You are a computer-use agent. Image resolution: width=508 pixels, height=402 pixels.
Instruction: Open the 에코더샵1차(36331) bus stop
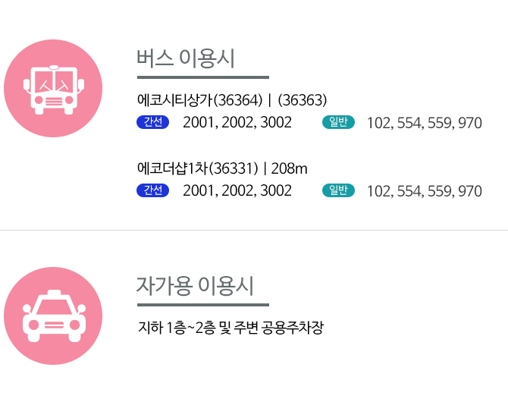click(198, 168)
